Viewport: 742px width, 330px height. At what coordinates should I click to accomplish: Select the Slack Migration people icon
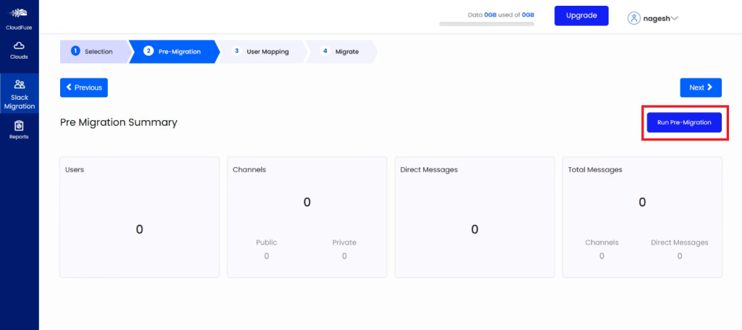[20, 84]
